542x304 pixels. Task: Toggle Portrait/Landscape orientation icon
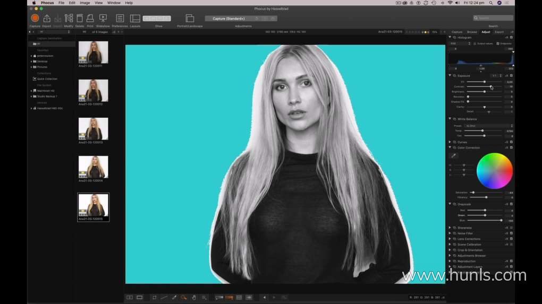coord(190,18)
